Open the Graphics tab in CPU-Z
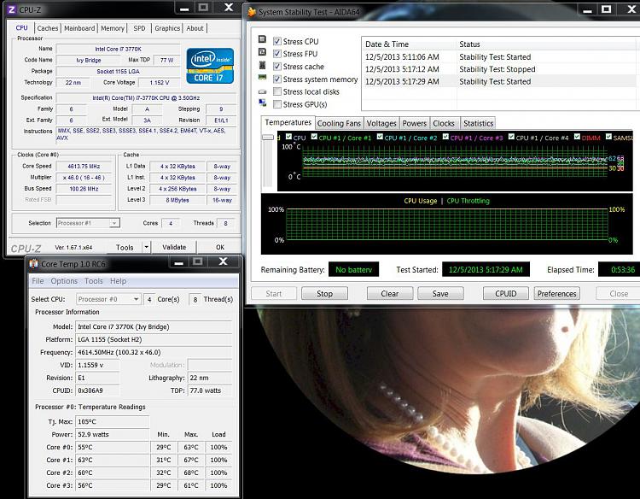 click(167, 28)
